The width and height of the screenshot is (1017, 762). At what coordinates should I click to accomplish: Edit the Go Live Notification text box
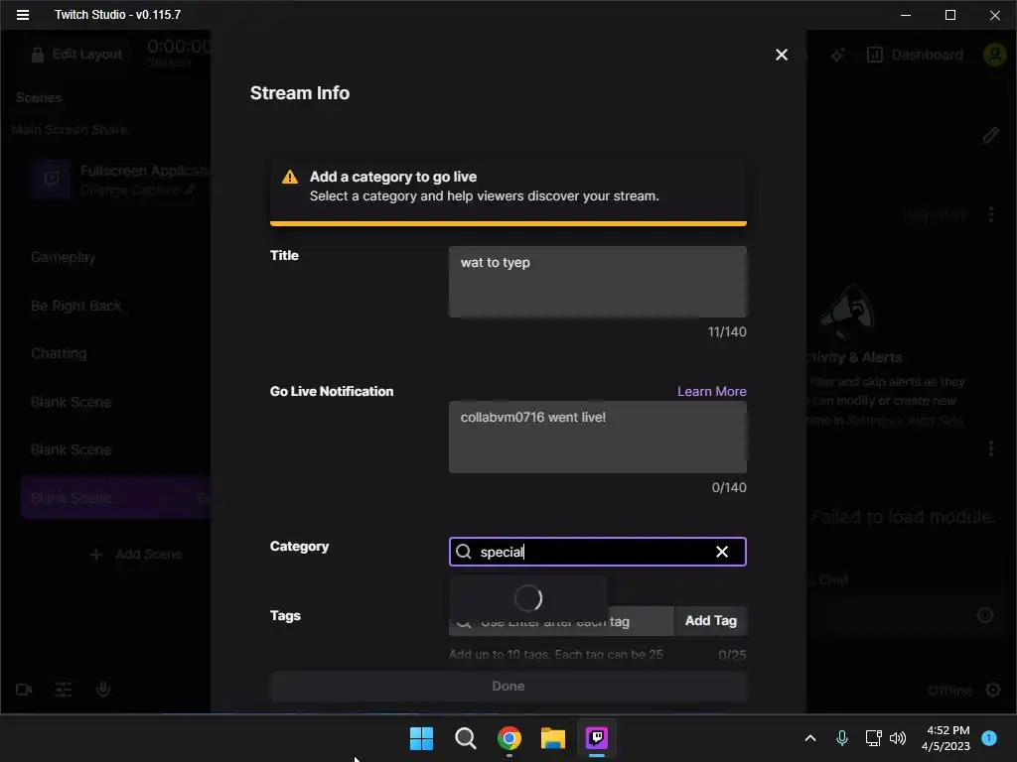597,437
